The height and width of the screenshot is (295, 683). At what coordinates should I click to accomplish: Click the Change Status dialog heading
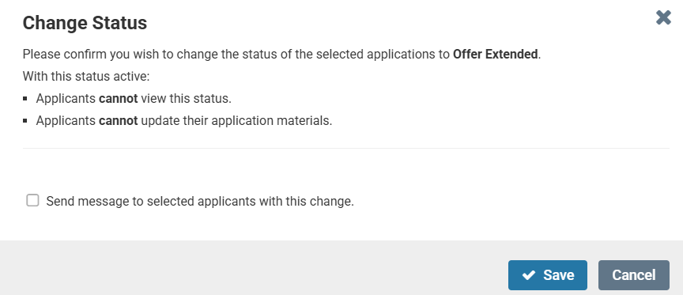(x=85, y=23)
